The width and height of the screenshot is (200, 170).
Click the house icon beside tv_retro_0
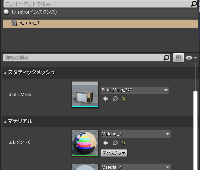click(x=14, y=23)
